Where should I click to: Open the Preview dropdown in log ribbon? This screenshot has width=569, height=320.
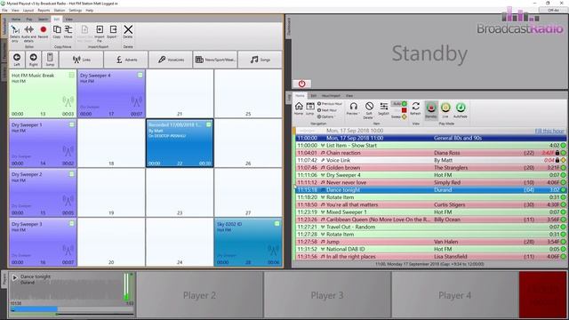353,108
